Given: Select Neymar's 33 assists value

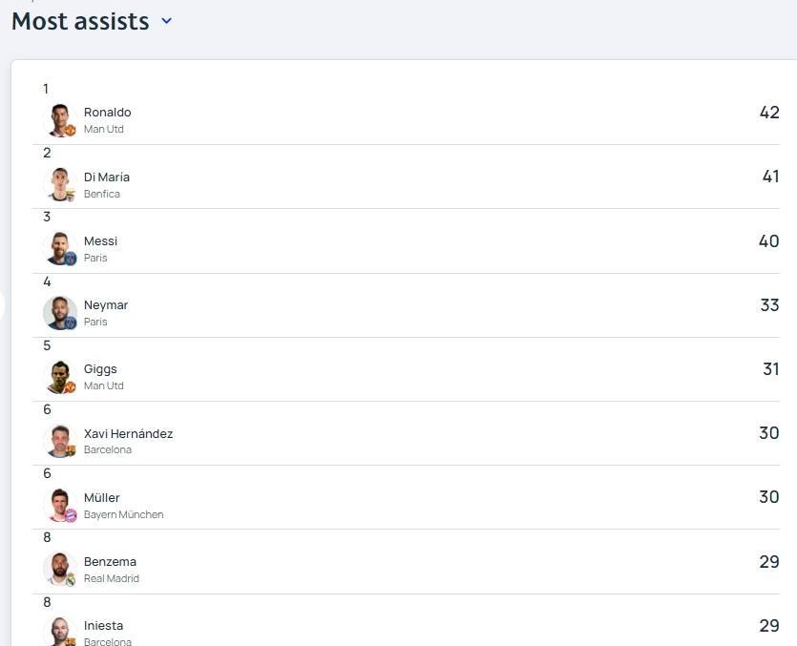Looking at the screenshot, I should click(x=769, y=305).
